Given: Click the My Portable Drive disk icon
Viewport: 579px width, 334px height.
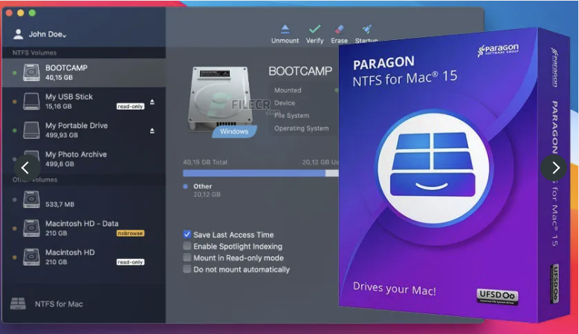Looking at the screenshot, I should (x=31, y=130).
